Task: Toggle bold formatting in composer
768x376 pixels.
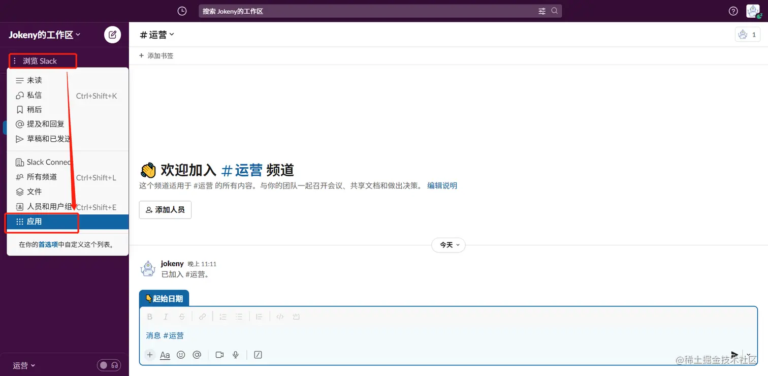Action: tap(150, 317)
